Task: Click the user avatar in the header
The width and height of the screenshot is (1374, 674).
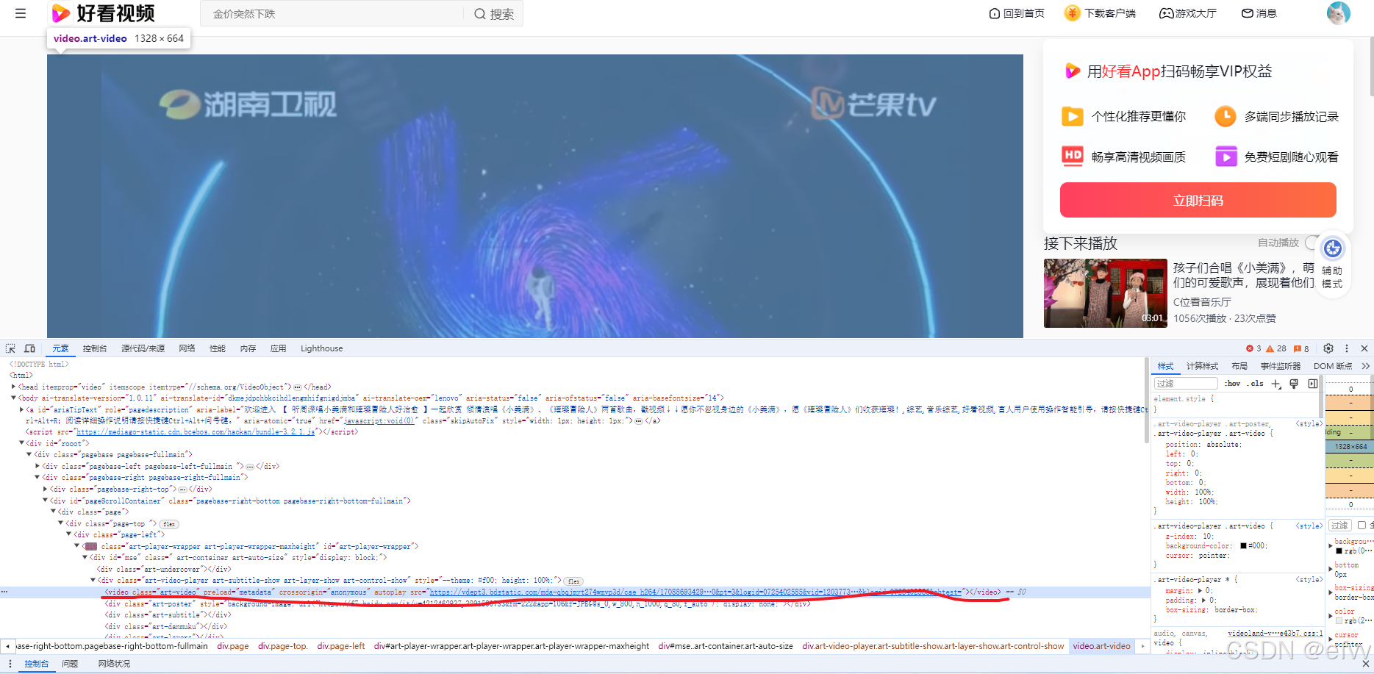Action: point(1338,13)
